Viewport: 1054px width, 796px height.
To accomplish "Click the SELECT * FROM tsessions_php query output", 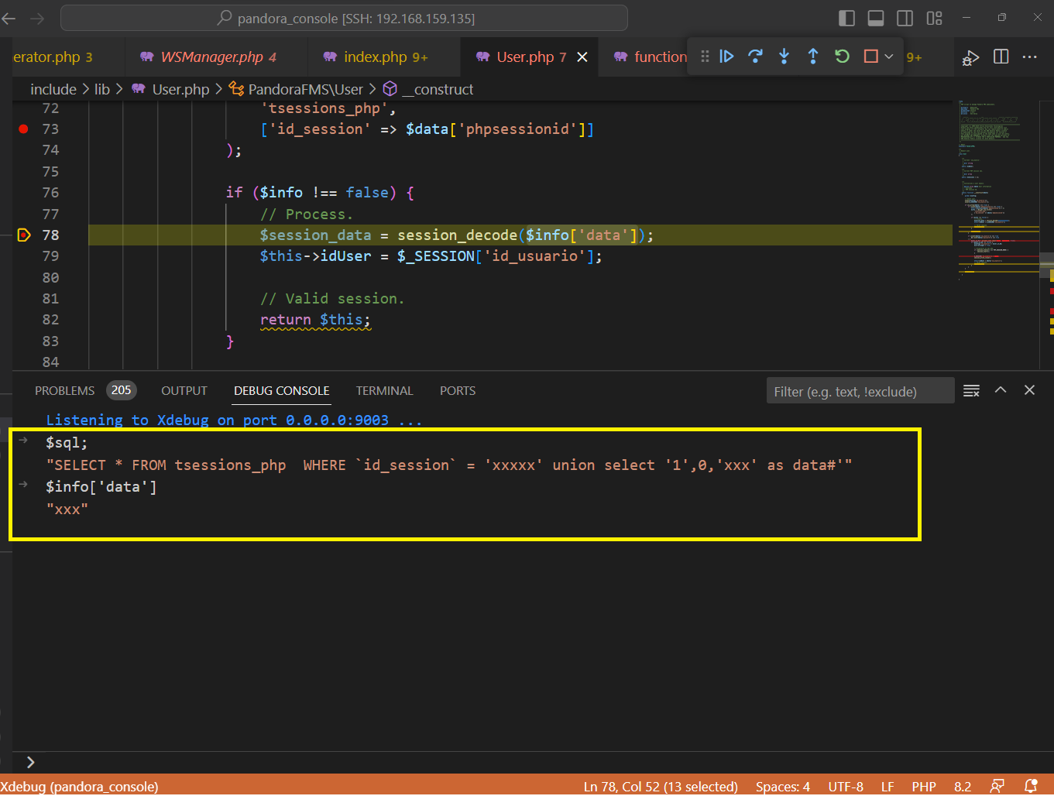I will point(449,465).
